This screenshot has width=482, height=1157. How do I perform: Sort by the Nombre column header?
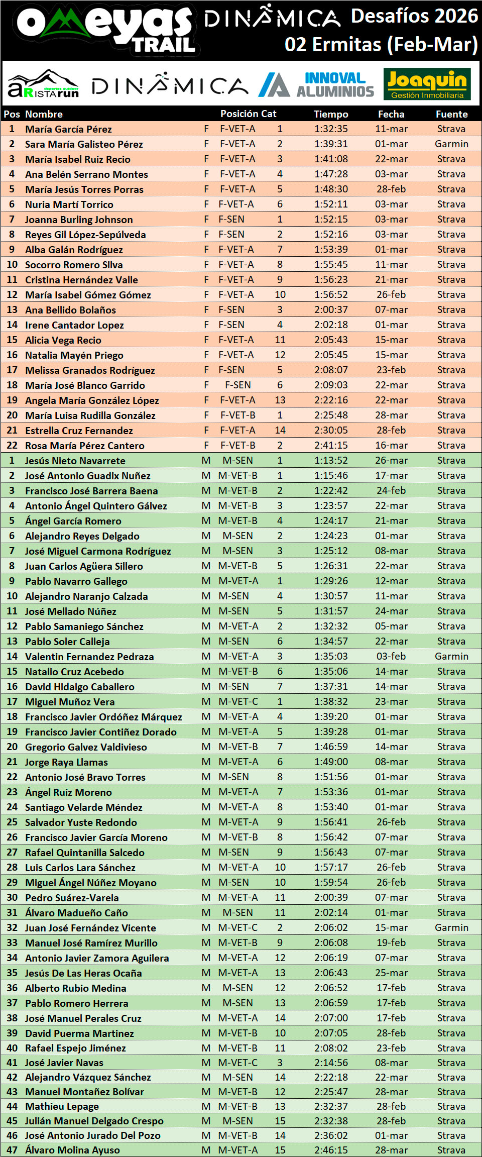coord(44,114)
